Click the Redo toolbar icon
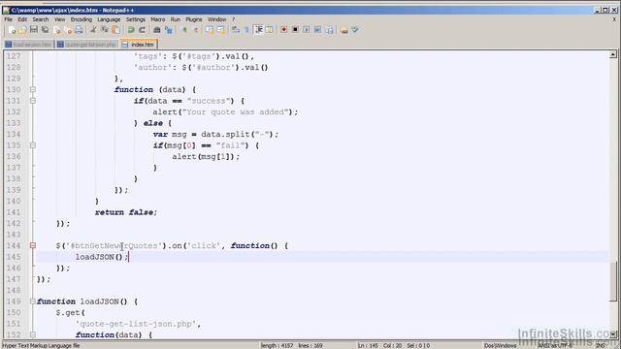Image resolution: width=621 pixels, height=349 pixels. click(x=142, y=30)
